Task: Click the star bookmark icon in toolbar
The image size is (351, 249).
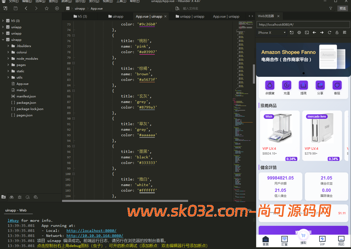Action: pyautogui.click(x=47, y=8)
